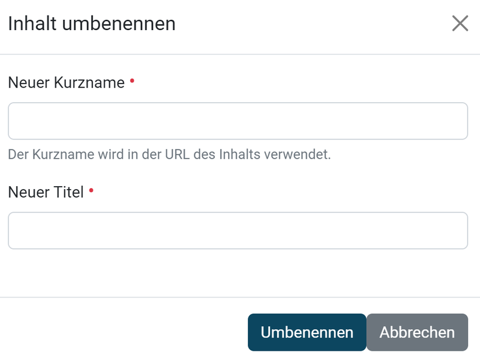Close the Inhalt umbenennen dialog
This screenshot has height=358, width=480.
460,23
